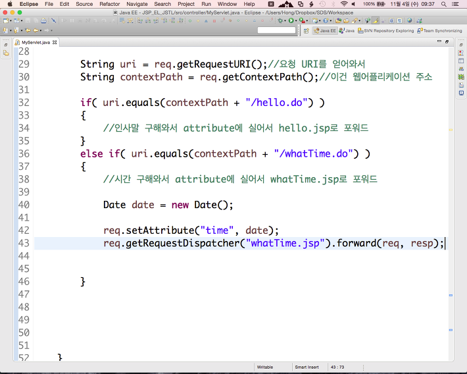The height and width of the screenshot is (374, 467).
Task: Open the Source menu
Action: (x=84, y=4)
